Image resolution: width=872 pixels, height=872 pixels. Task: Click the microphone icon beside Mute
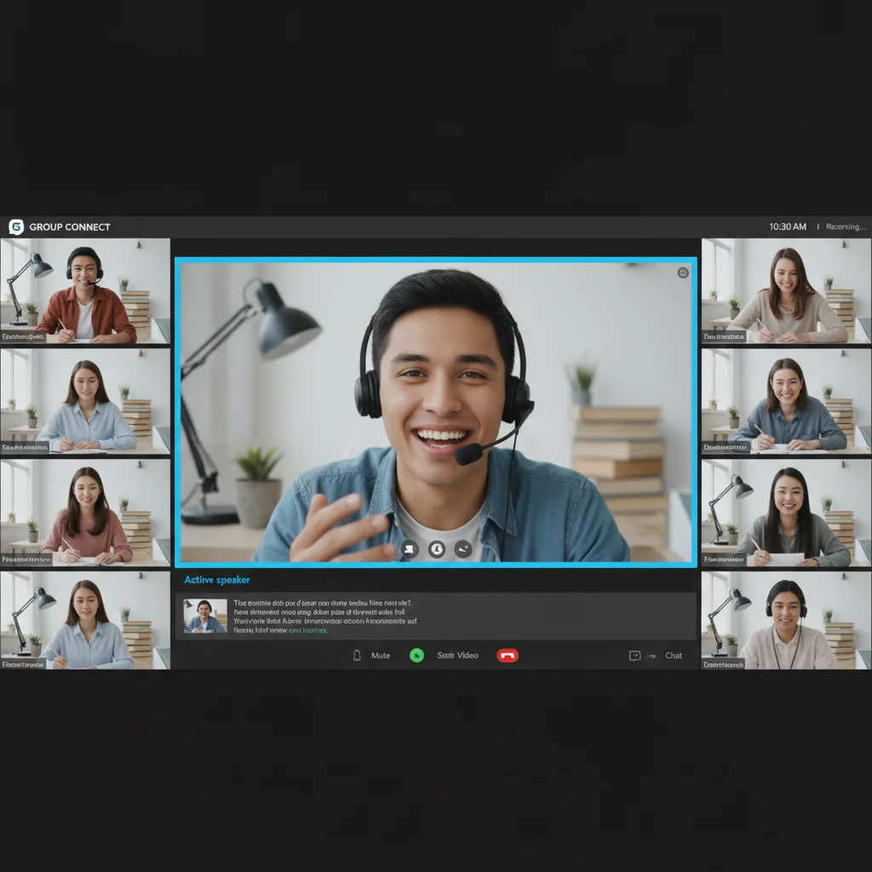(357, 655)
